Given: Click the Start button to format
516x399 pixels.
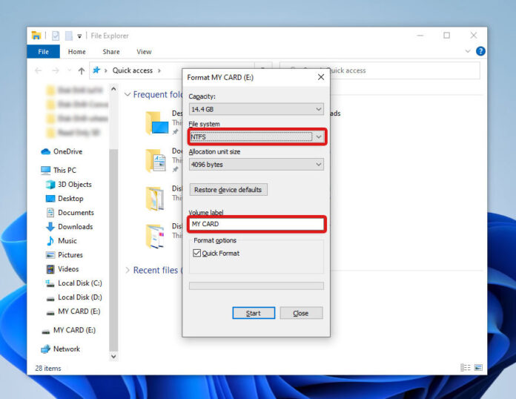Looking at the screenshot, I should tap(254, 313).
